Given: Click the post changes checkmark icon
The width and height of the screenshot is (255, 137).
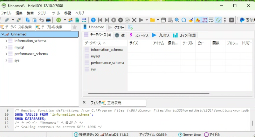Looking at the screenshot, I should 127,20.
